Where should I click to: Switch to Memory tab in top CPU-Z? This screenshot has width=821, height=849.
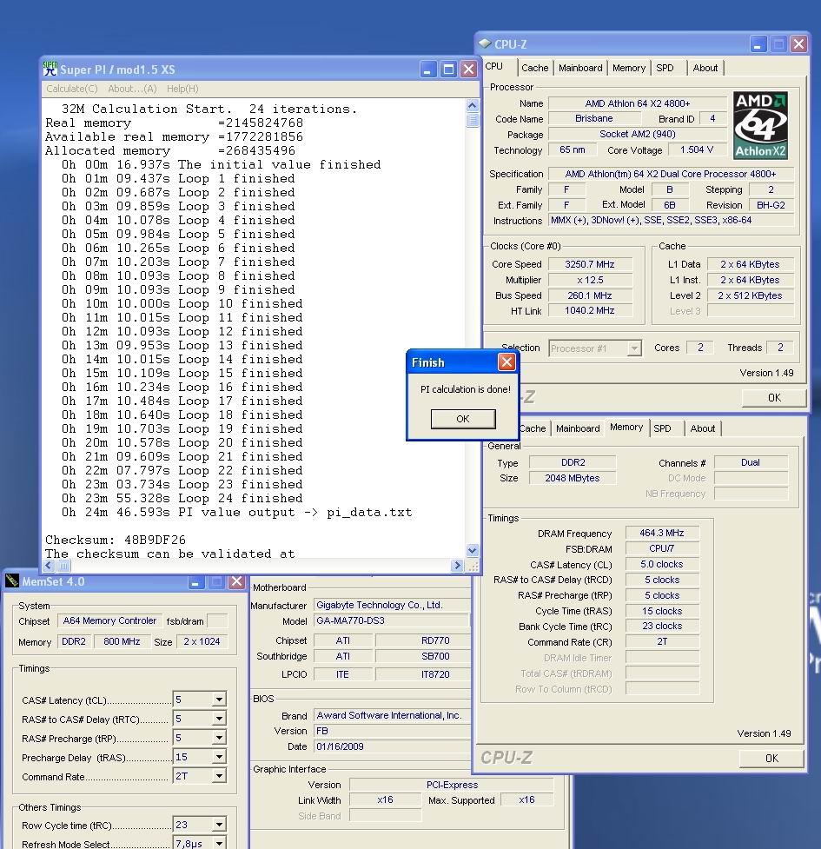pyautogui.click(x=629, y=68)
